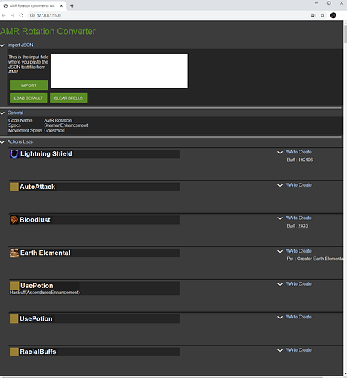Click the LOAD DEFAULT button
This screenshot has width=347, height=378.
click(x=29, y=98)
